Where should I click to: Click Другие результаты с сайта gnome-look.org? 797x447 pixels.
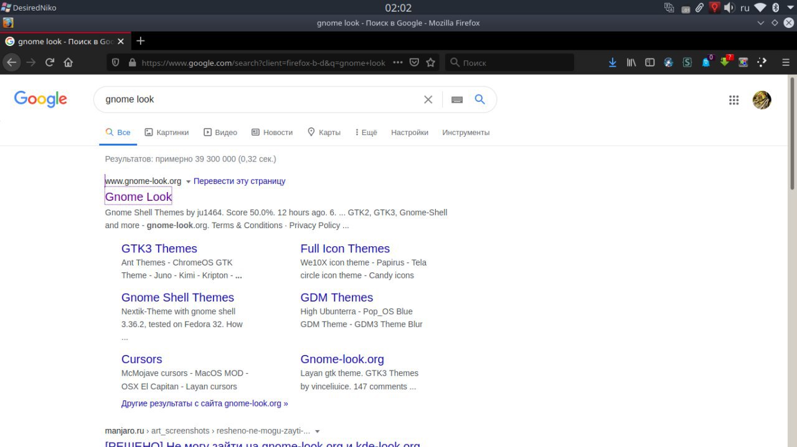tap(205, 403)
